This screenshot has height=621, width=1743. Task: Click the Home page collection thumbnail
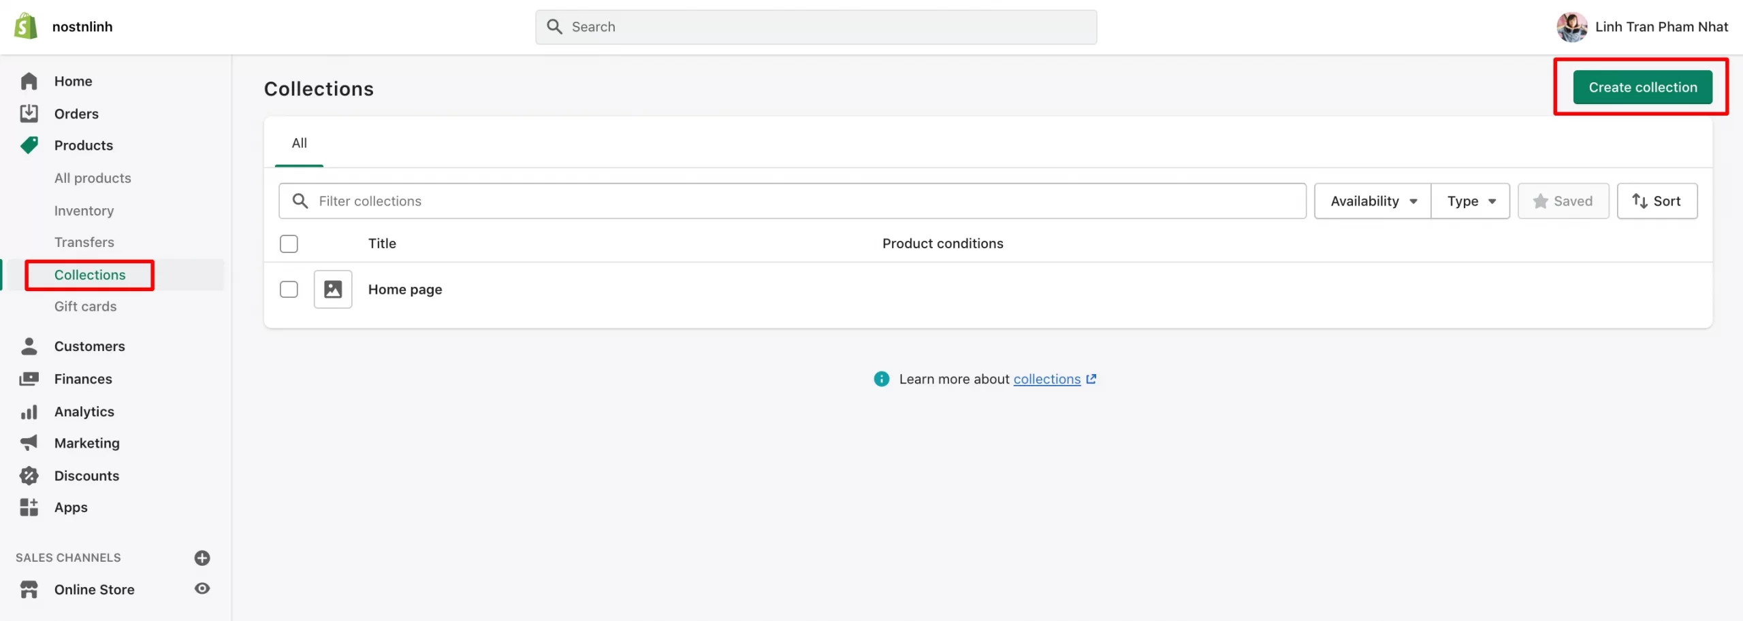333,289
